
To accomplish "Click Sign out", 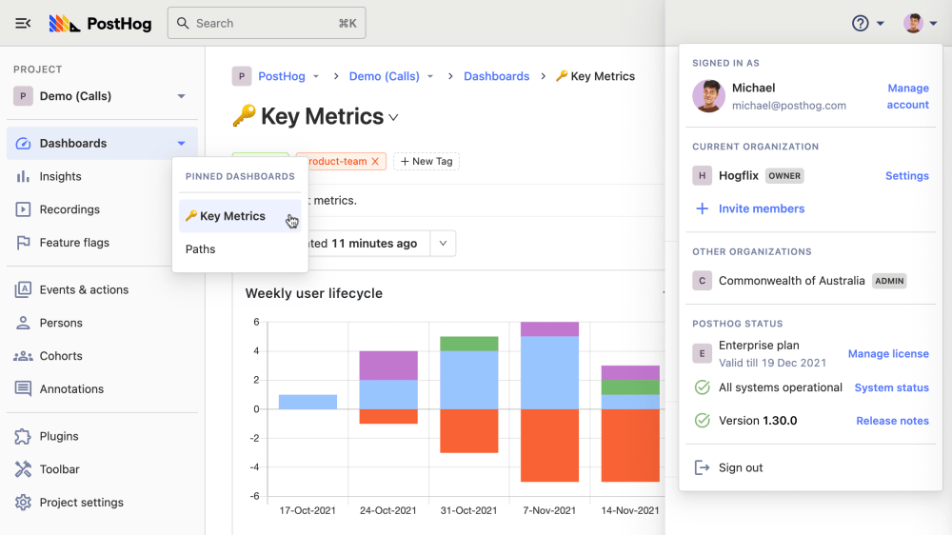I will point(741,467).
